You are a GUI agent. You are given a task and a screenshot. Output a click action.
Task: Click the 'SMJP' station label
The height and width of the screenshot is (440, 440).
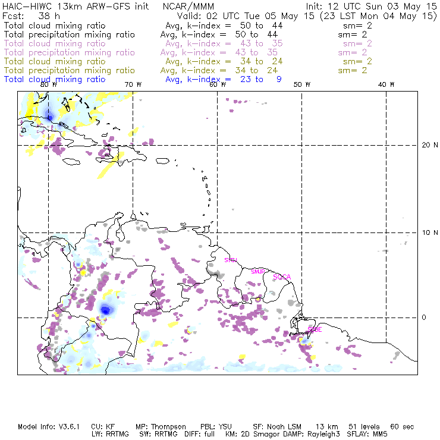pyautogui.click(x=258, y=272)
